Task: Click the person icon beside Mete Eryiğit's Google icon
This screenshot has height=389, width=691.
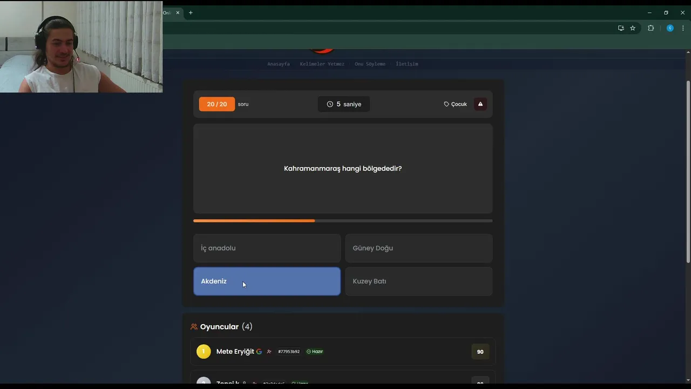Action: 269,352
